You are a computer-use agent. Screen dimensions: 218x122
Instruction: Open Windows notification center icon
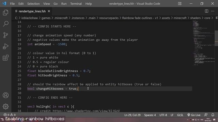pyautogui.click(x=214, y=120)
